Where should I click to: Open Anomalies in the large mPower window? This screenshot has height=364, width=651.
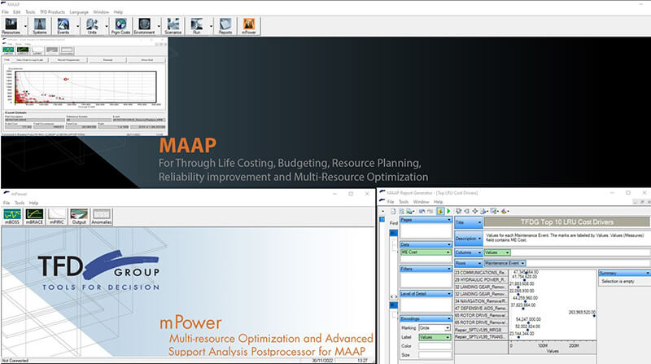coord(102,217)
